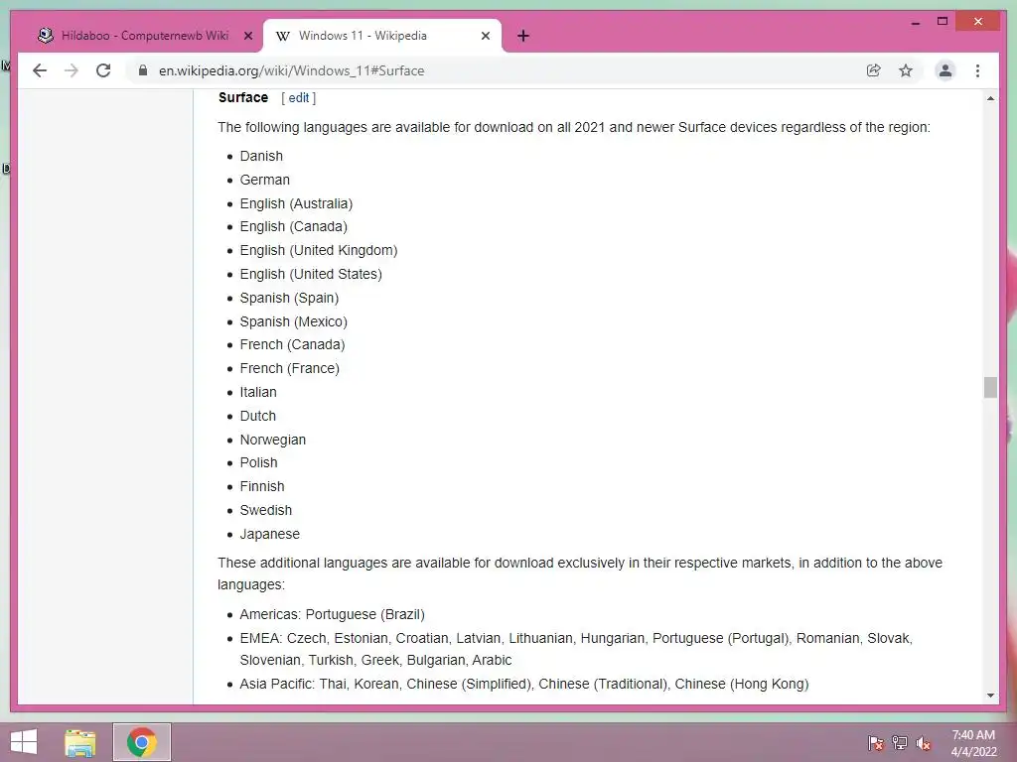This screenshot has width=1017, height=762.
Task: Click Spanish (Mexico) list item
Action: [x=294, y=322]
